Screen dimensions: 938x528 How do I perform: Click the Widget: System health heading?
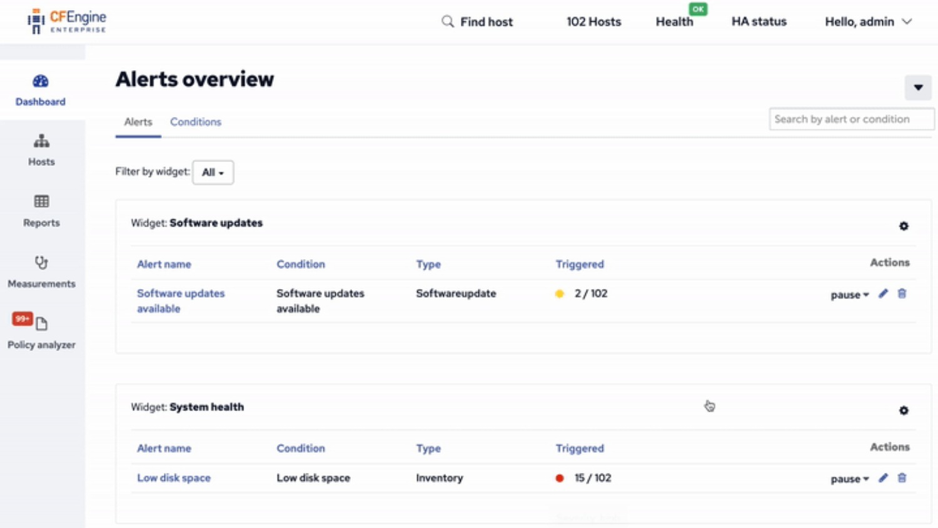(x=187, y=407)
